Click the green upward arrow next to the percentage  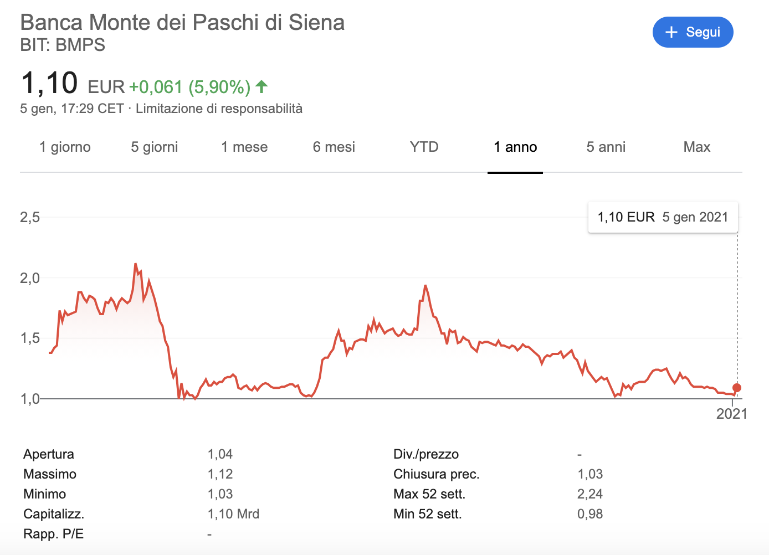pyautogui.click(x=262, y=86)
